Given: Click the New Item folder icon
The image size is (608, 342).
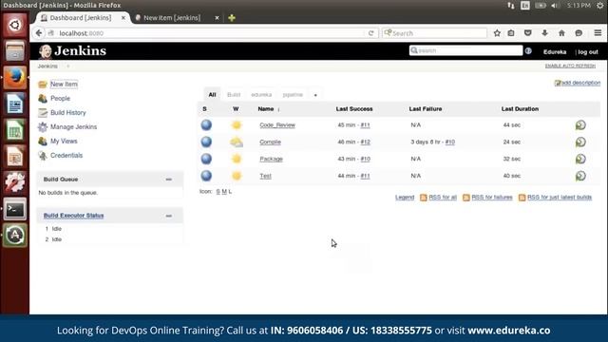Looking at the screenshot, I should [42, 85].
